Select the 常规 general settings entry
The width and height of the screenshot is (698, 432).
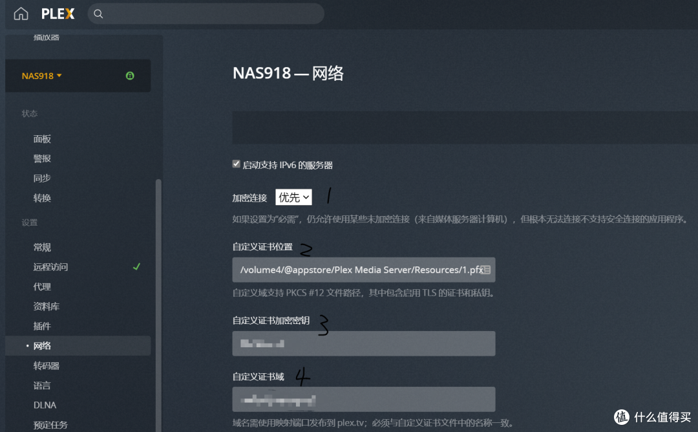click(41, 247)
